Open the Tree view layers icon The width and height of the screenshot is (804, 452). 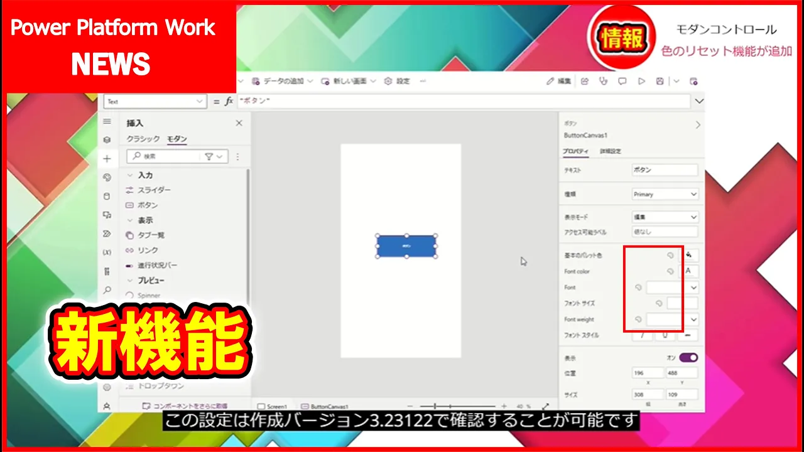[x=107, y=140]
